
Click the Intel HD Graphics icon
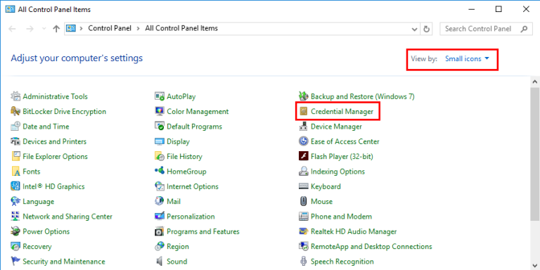point(15,186)
